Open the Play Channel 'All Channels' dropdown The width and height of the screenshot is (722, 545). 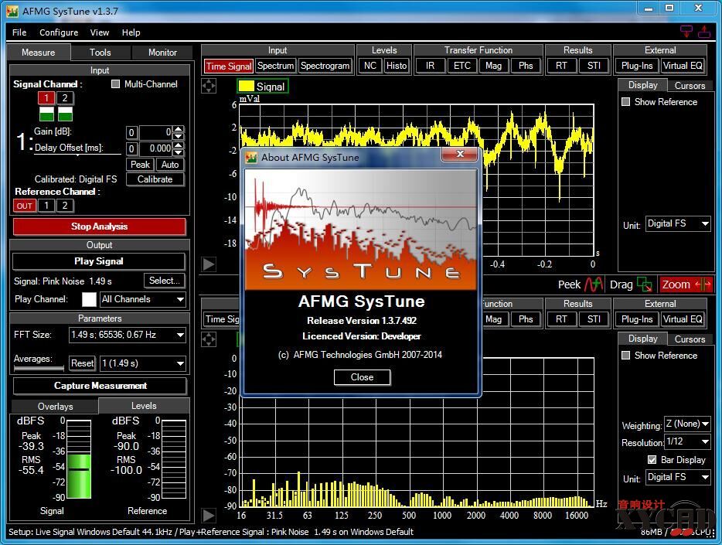[x=143, y=299]
